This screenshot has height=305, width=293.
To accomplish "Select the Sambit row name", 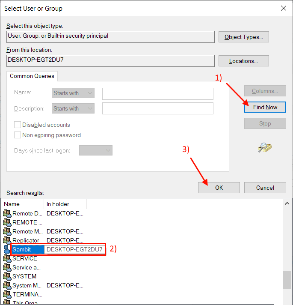I will coord(21,249).
